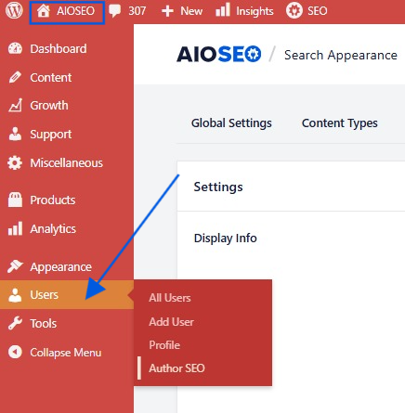Viewport: 405px width, 413px height.
Task: Click the AIOSEO home icon in admin bar
Action: coord(44,11)
